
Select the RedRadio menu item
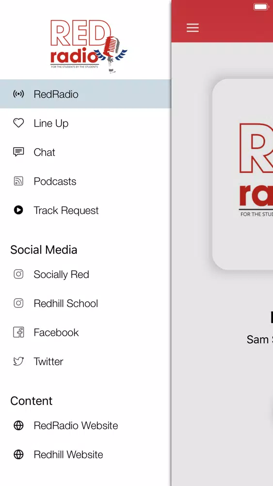[85, 94]
